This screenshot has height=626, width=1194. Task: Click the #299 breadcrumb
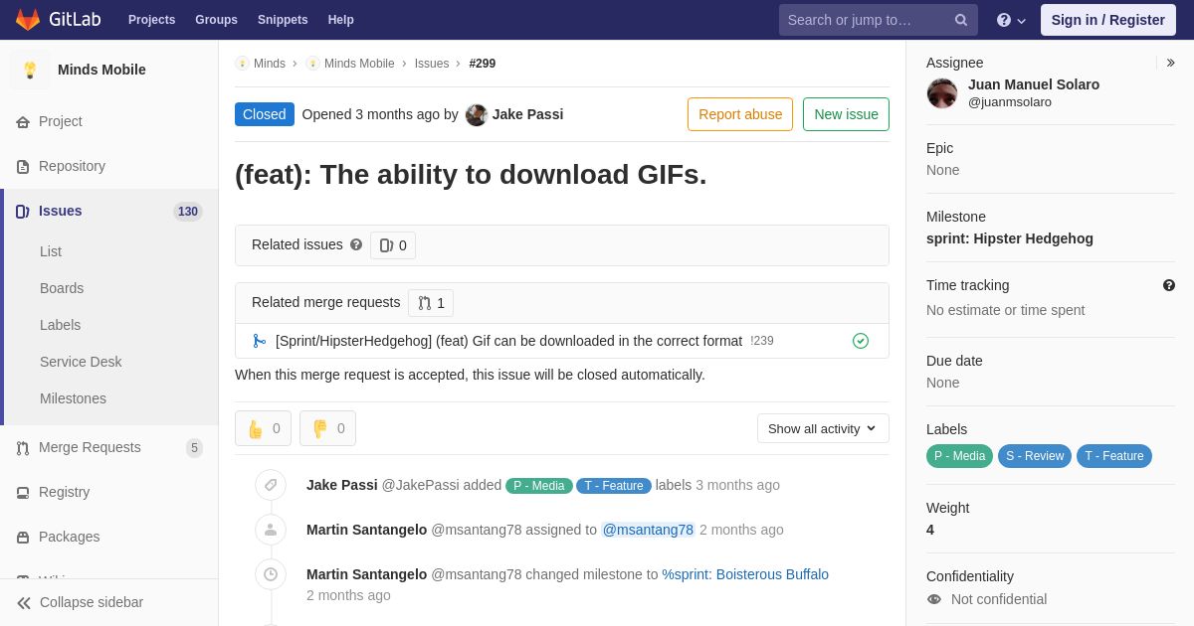[x=483, y=64]
